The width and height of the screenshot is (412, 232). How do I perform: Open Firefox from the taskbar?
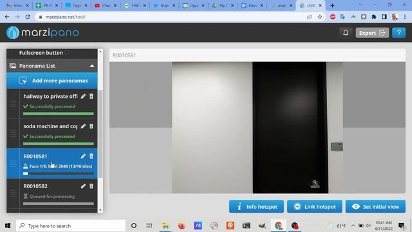pos(182,226)
